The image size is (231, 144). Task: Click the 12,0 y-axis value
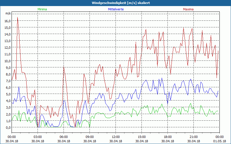[8, 48]
